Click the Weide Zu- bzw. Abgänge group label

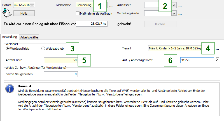[x=36, y=68]
